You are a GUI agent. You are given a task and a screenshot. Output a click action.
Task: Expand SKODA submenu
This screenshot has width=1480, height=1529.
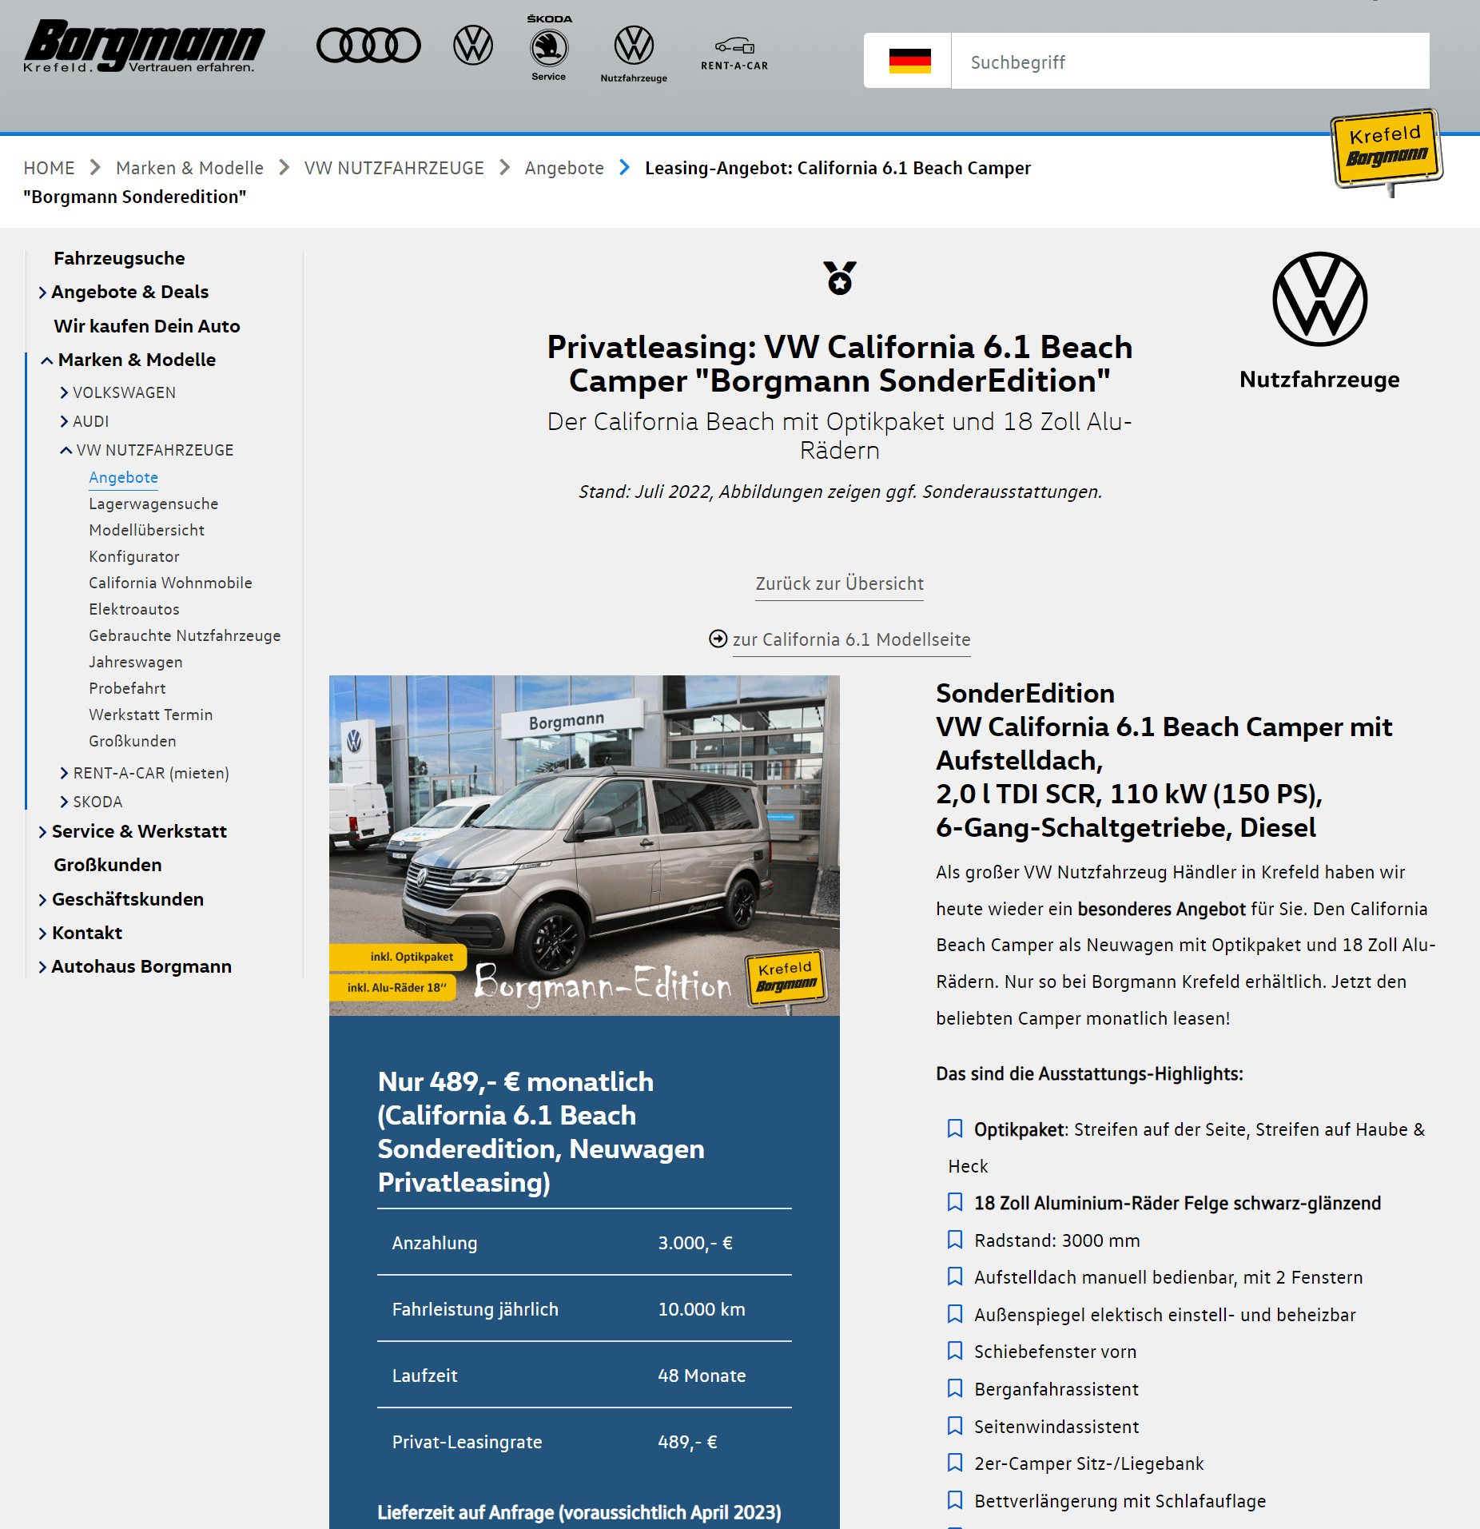tap(91, 802)
